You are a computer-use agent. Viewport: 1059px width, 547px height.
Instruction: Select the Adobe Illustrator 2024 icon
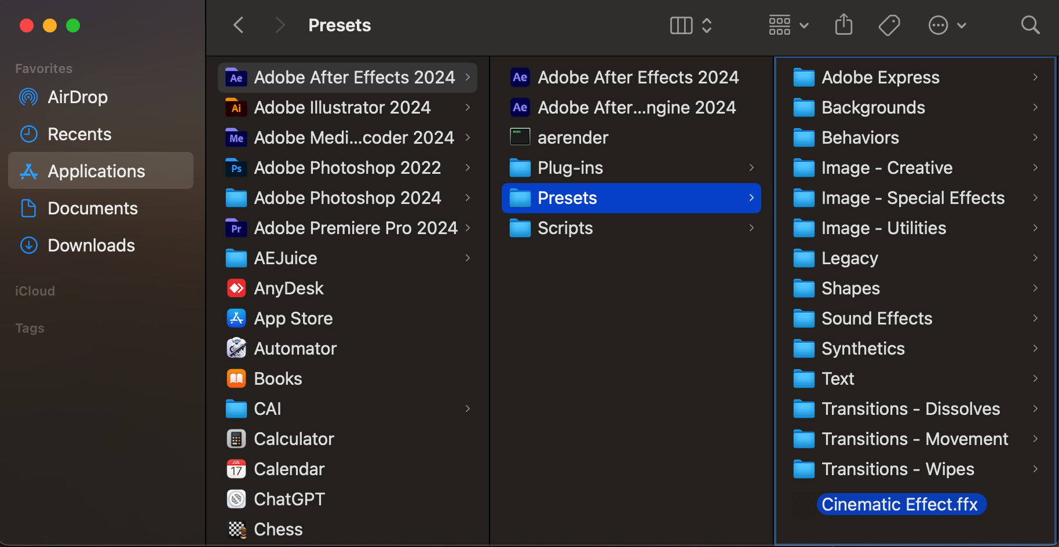point(236,107)
